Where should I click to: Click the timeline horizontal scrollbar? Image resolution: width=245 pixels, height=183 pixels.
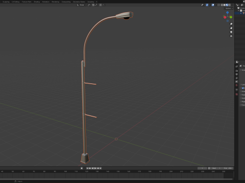tap(116, 179)
